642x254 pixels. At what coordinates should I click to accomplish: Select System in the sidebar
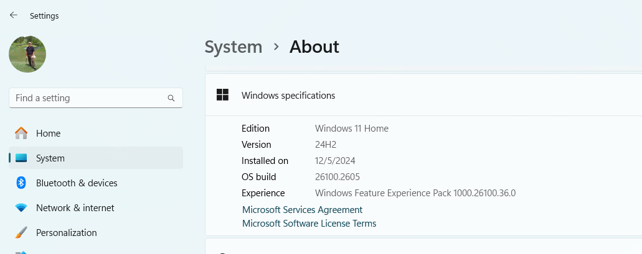click(x=96, y=158)
